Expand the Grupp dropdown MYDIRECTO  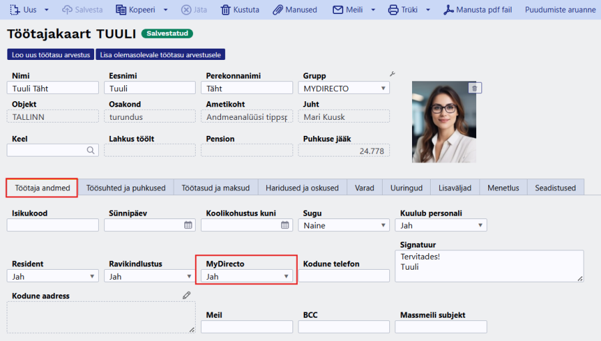(346, 89)
